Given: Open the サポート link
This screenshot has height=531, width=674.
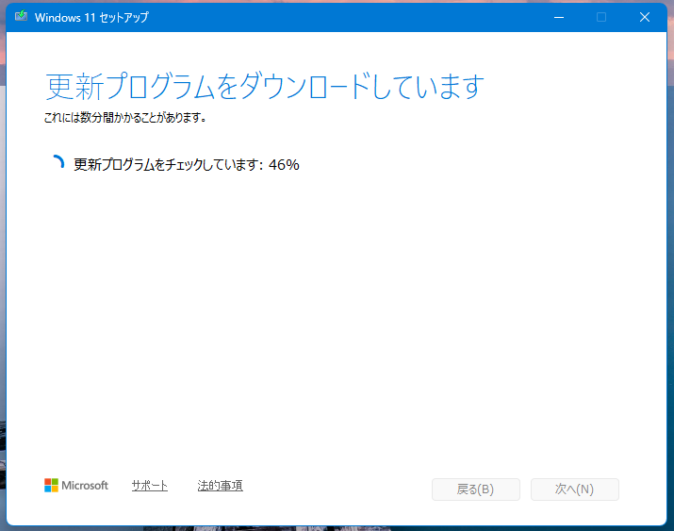Looking at the screenshot, I should coord(150,486).
